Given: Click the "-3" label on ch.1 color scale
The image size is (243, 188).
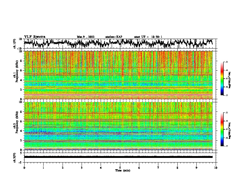Looking at the screenshot, I should 226,62.
